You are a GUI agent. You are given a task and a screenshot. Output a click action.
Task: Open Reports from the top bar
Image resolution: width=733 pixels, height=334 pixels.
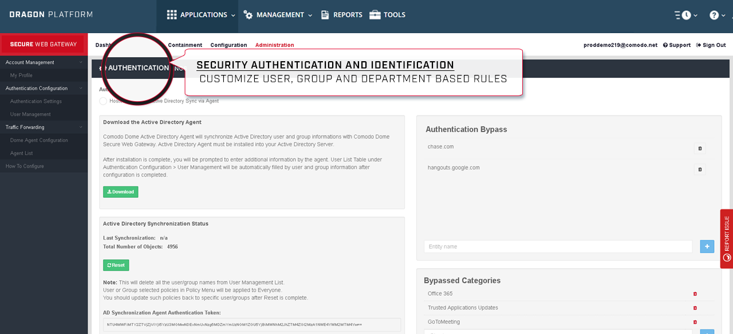pyautogui.click(x=342, y=15)
